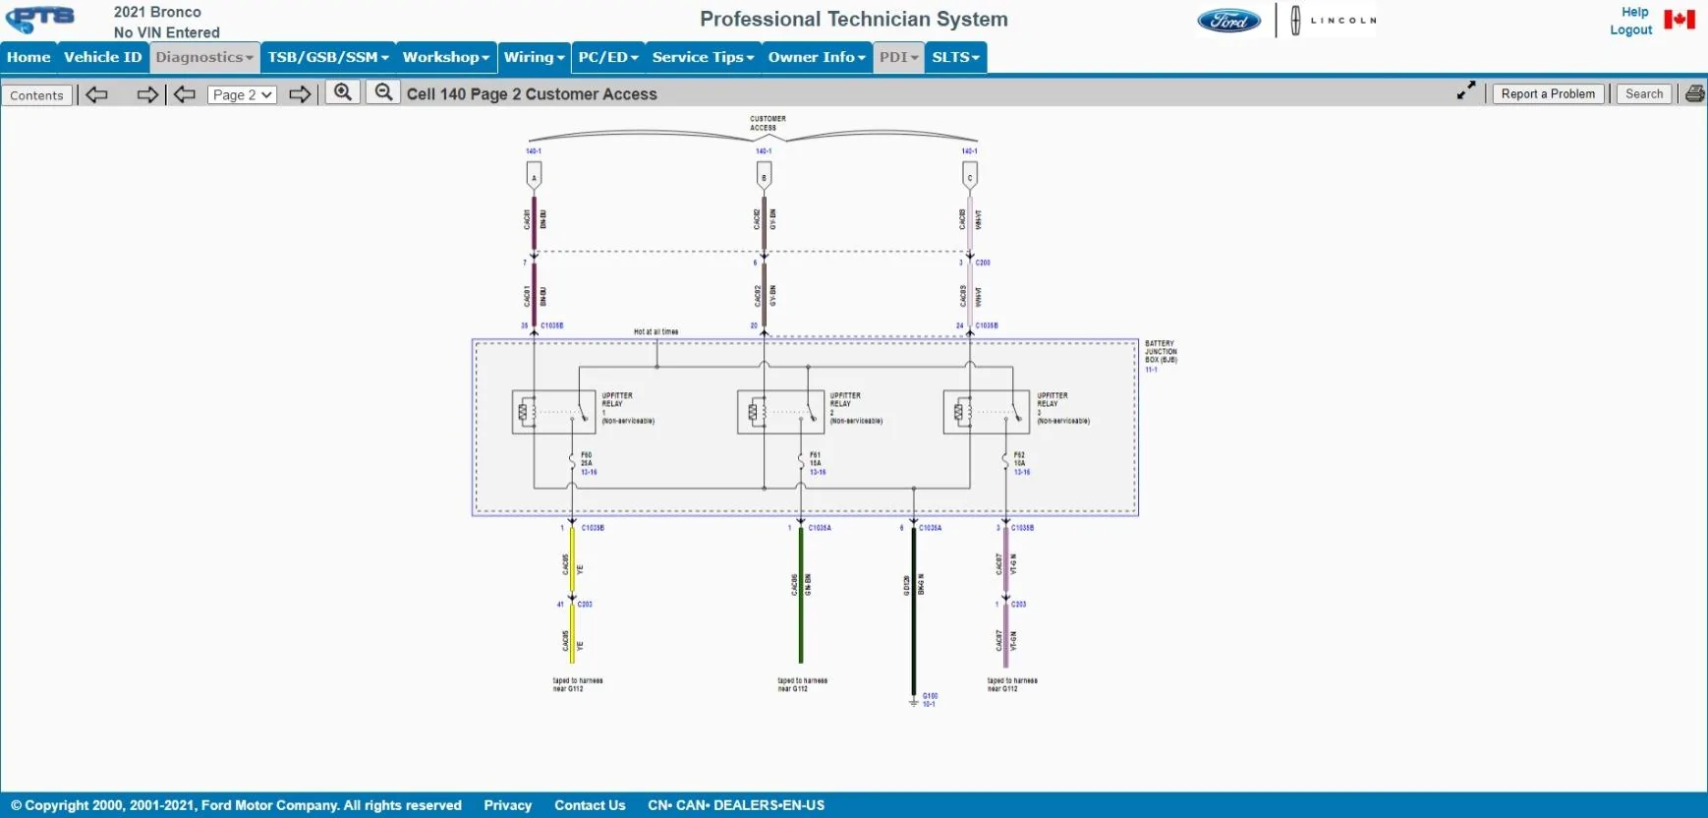Expand the Owner Info menu
This screenshot has width=1708, height=818.
tap(817, 57)
